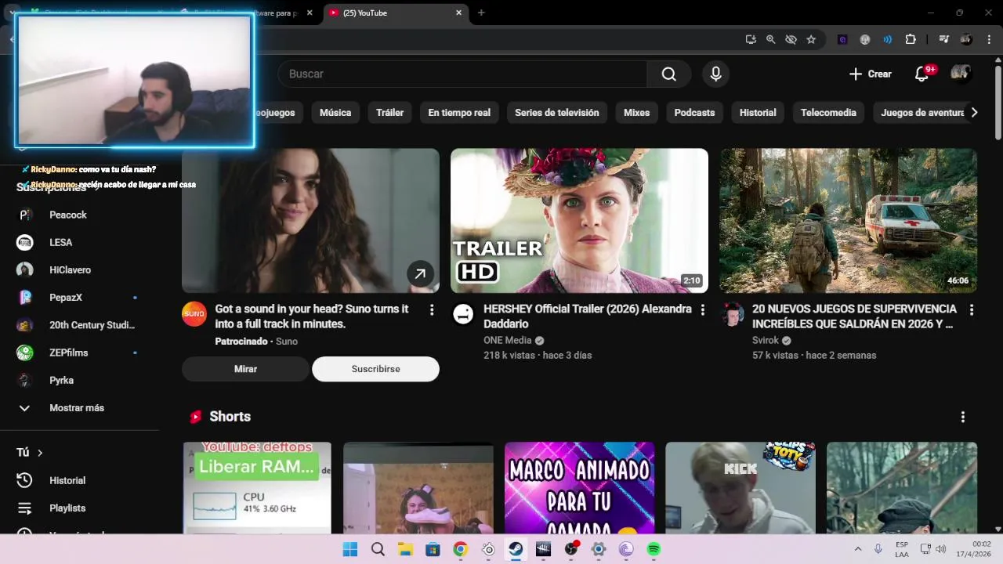This screenshot has width=1003, height=564.
Task: Open Shorts section options menu
Action: coord(962,417)
